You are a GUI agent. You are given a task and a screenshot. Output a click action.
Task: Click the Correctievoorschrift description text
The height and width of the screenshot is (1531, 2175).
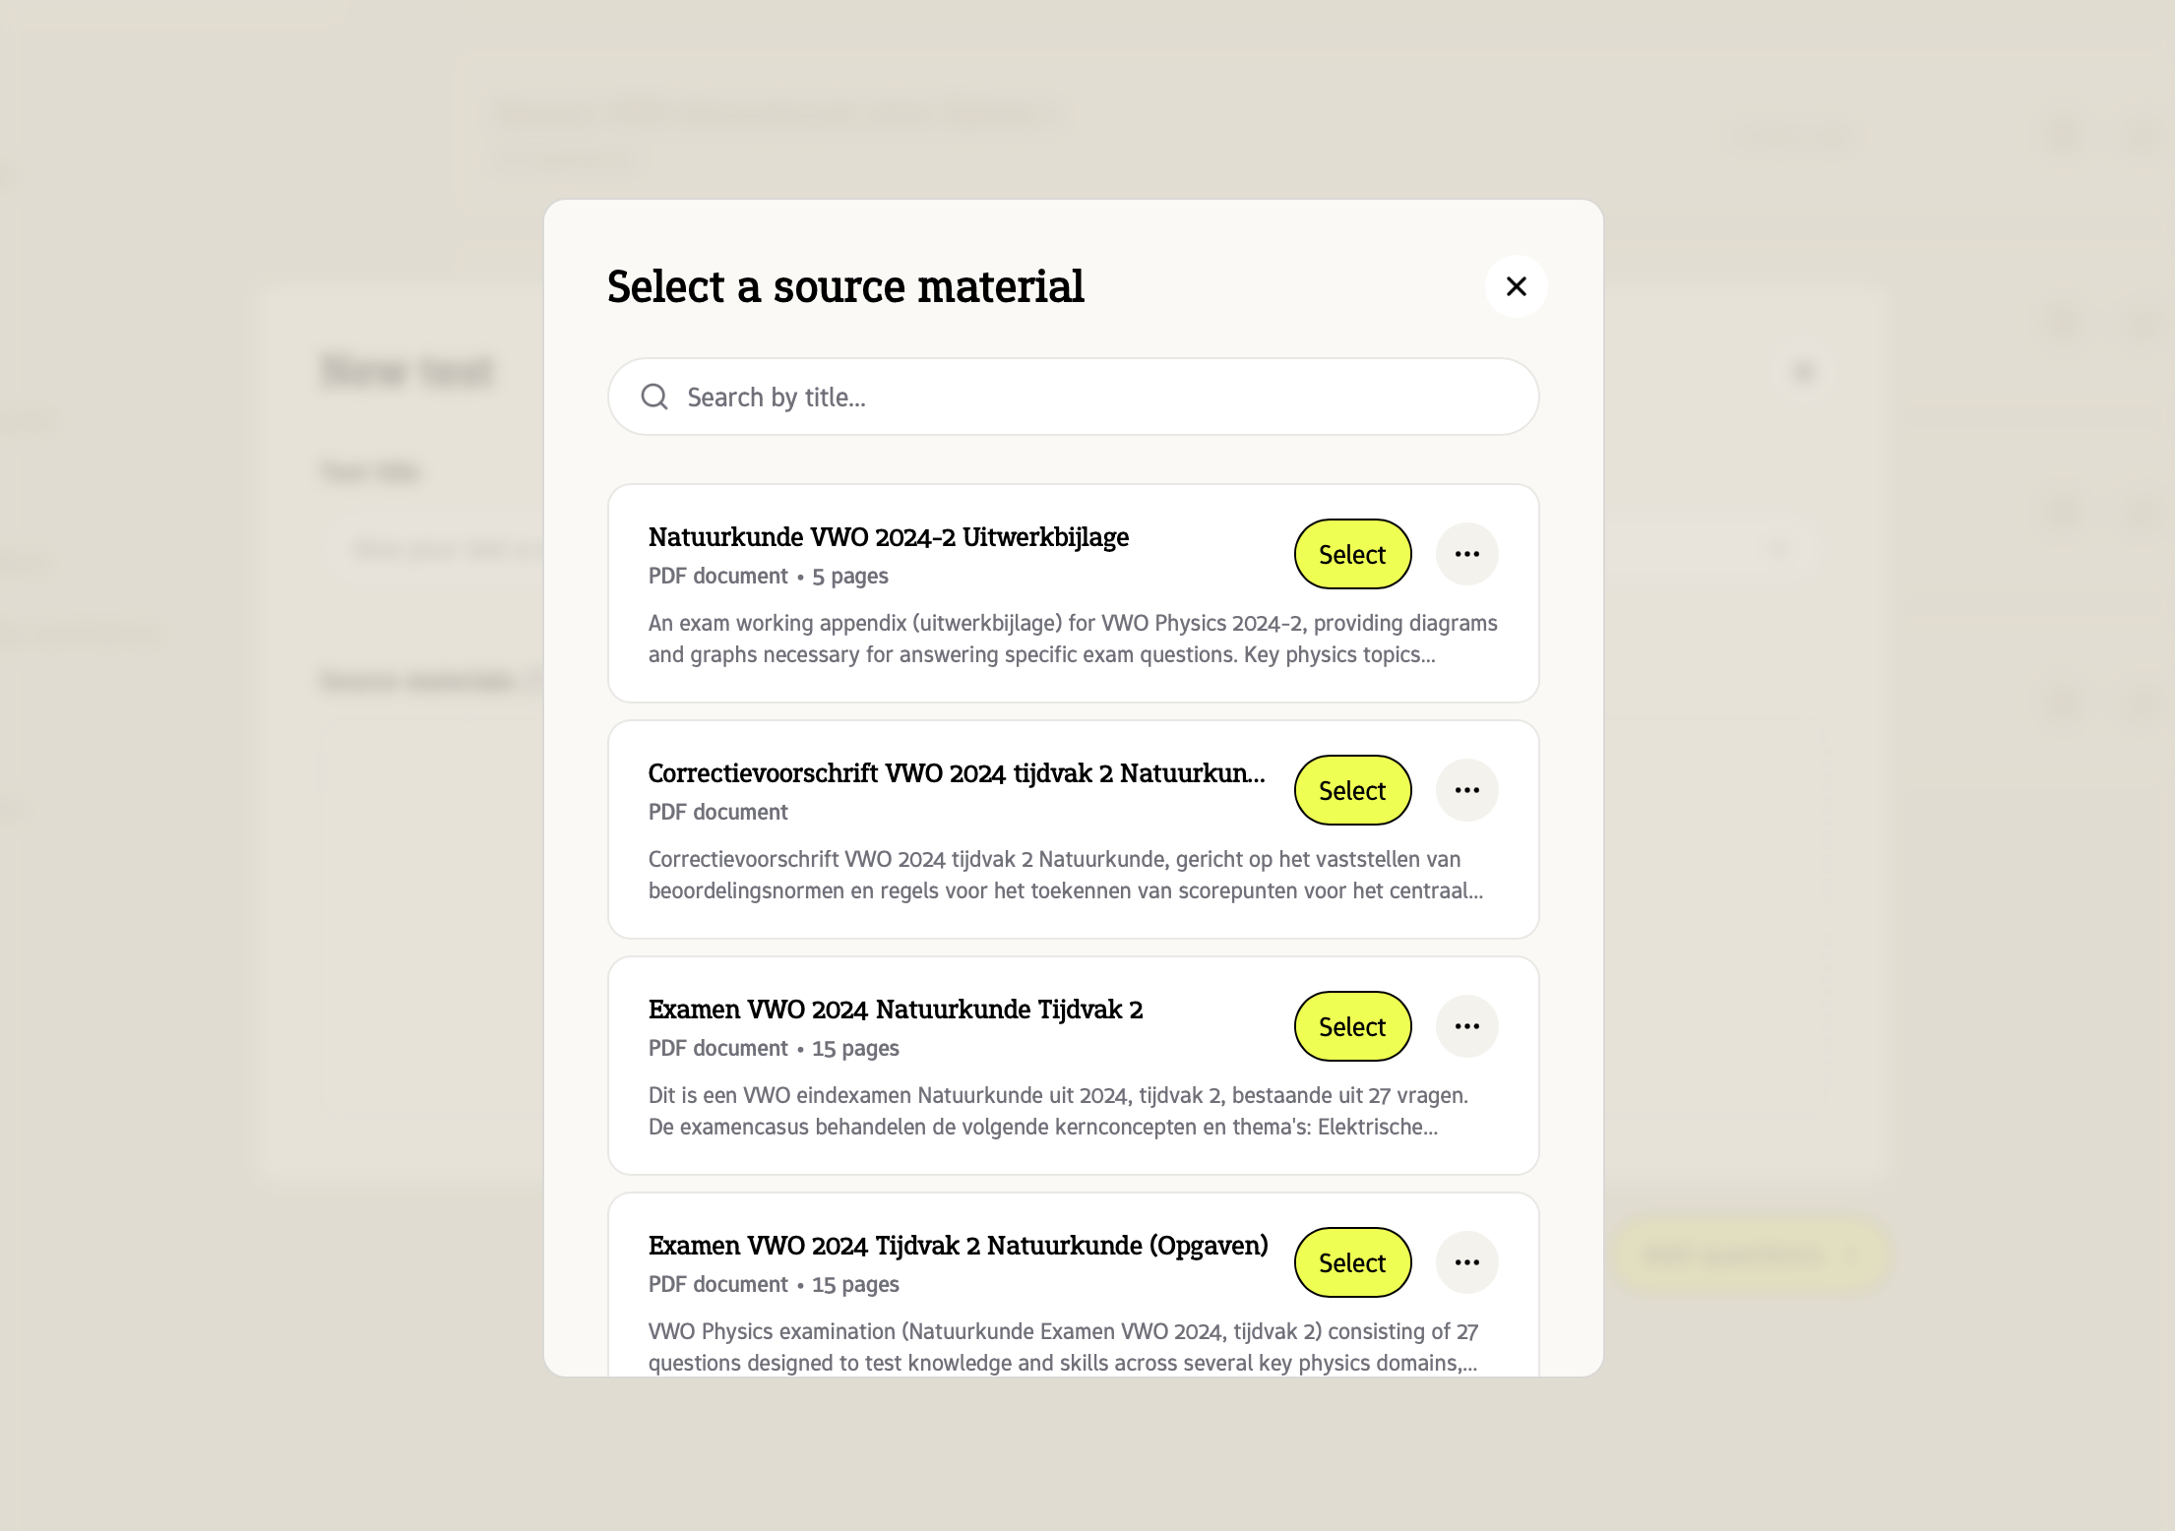pyautogui.click(x=1065, y=875)
